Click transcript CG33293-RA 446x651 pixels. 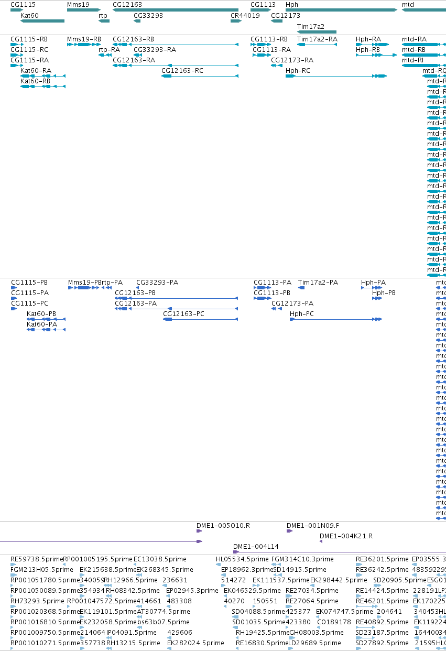tap(154, 50)
